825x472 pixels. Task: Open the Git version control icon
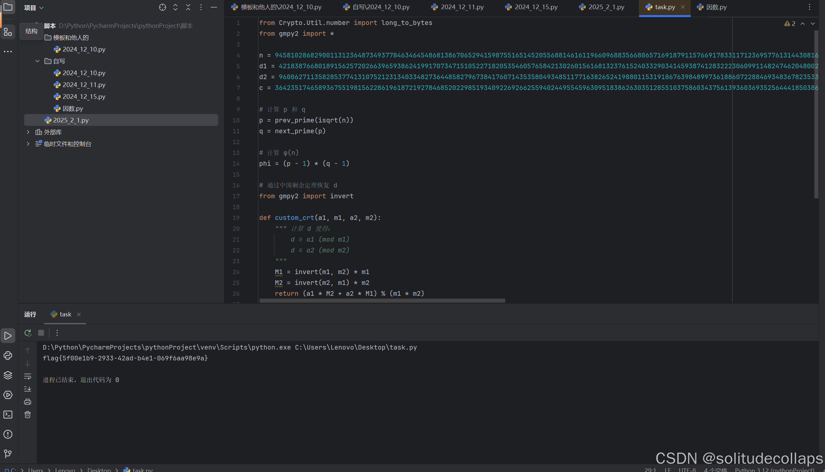8,454
